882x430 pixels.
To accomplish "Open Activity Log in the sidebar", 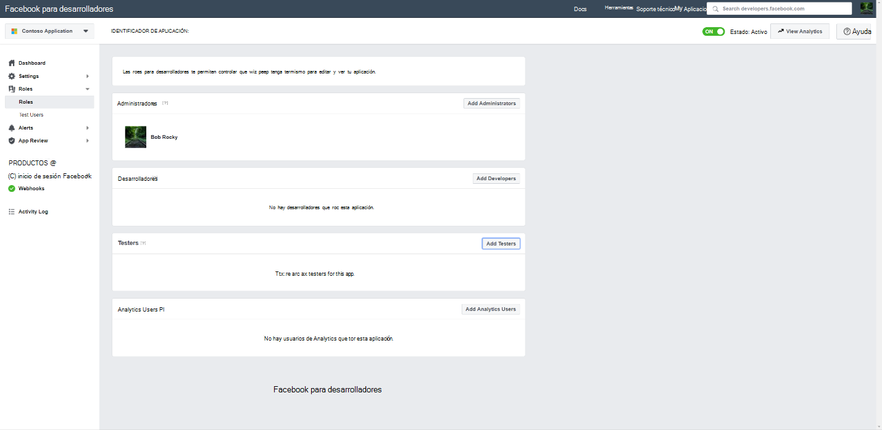I will tap(33, 212).
